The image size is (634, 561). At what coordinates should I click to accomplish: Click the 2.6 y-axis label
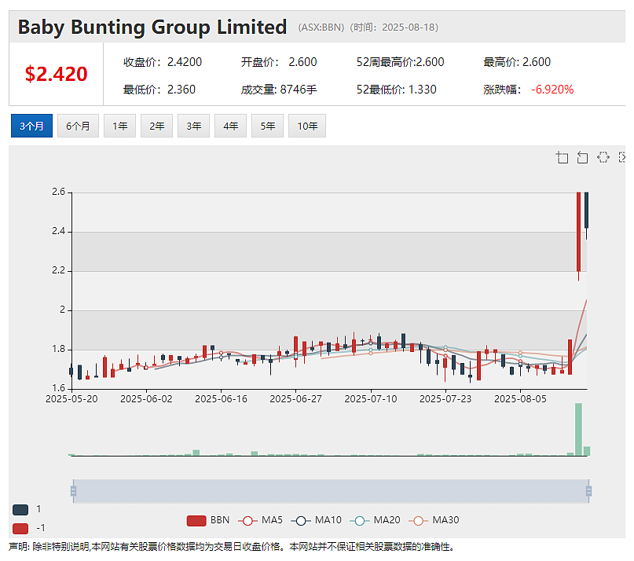(x=59, y=192)
